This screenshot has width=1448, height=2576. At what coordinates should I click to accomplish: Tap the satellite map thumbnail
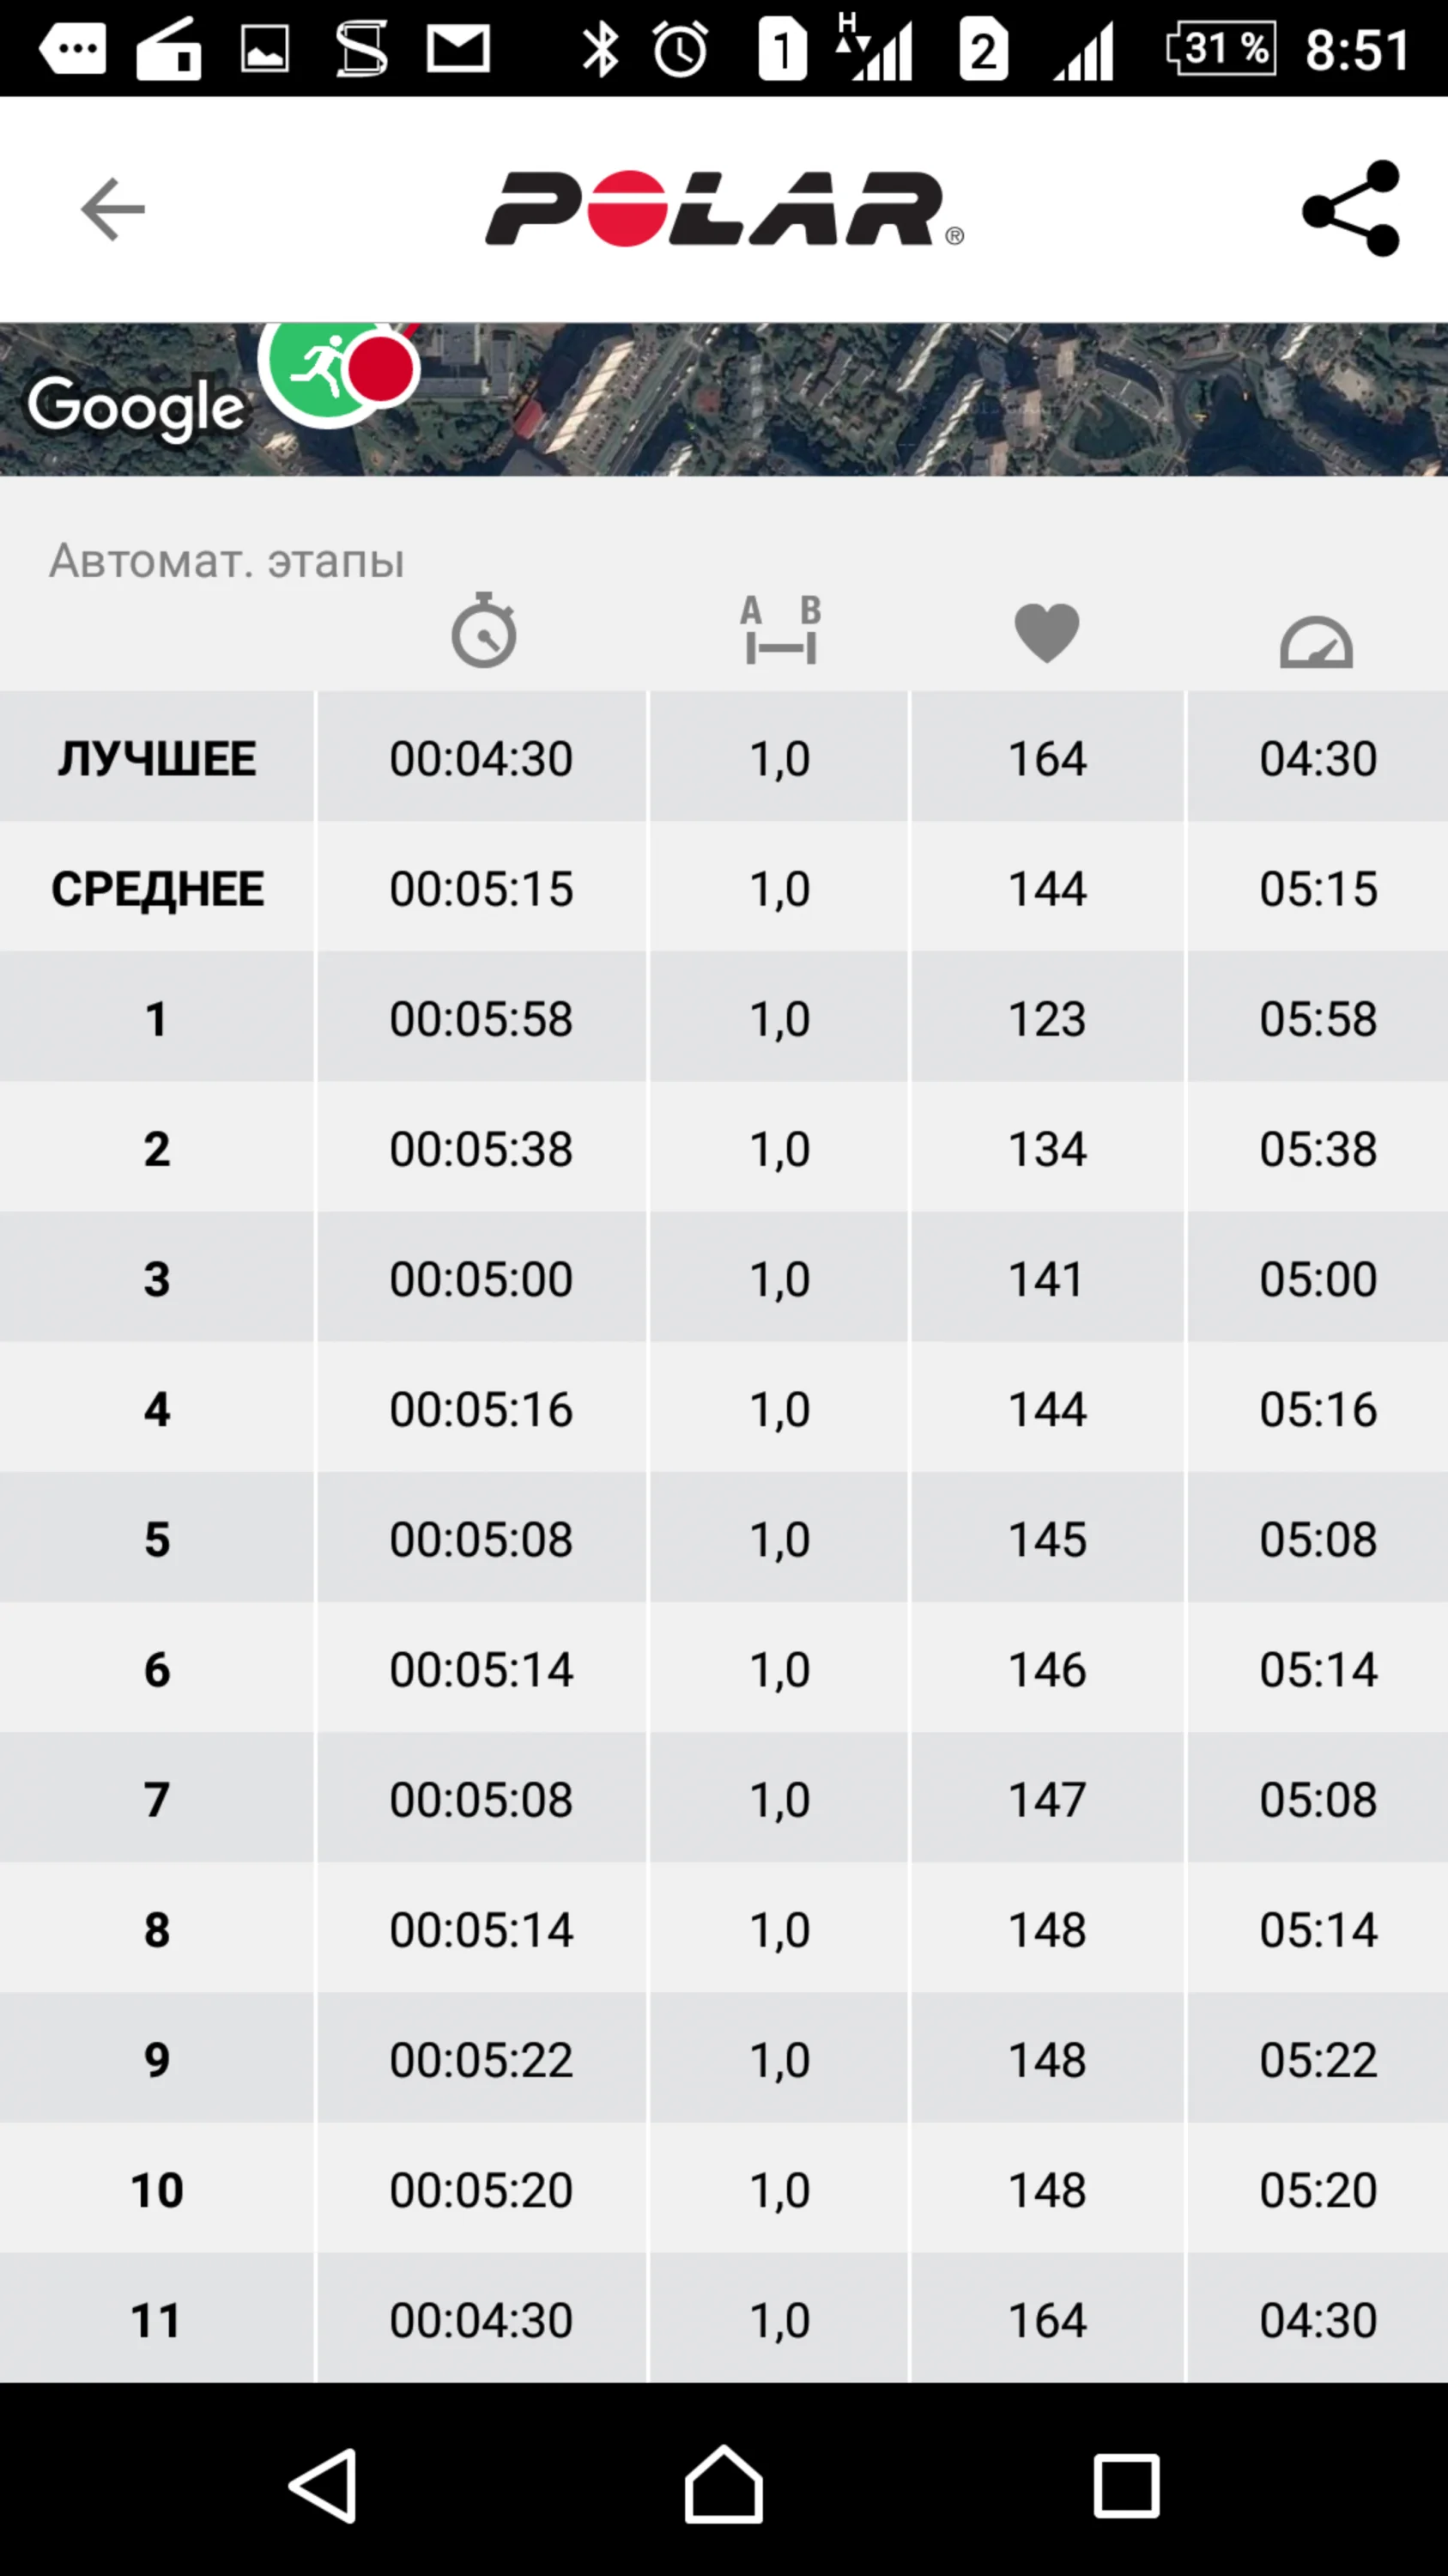[x=900, y=400]
